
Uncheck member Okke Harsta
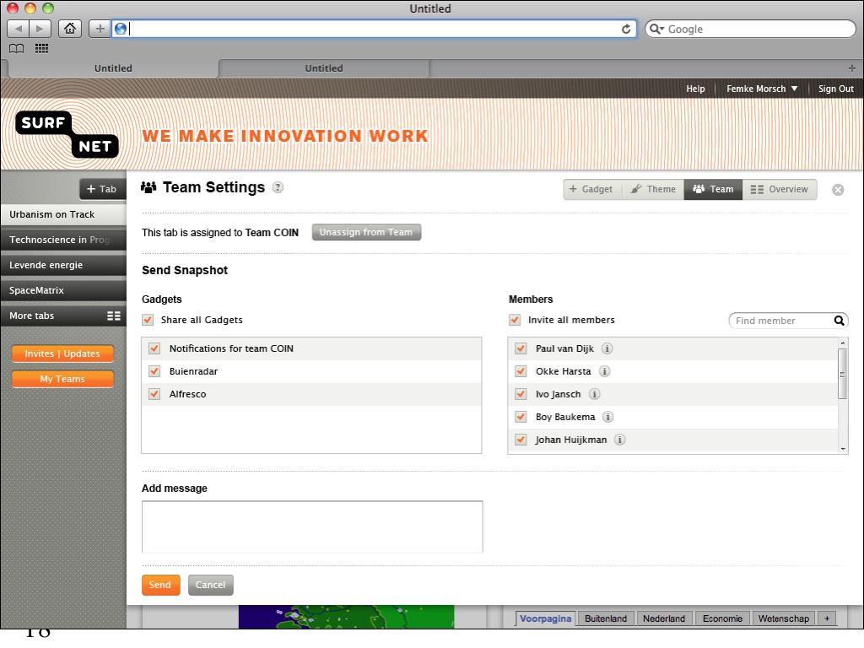521,371
